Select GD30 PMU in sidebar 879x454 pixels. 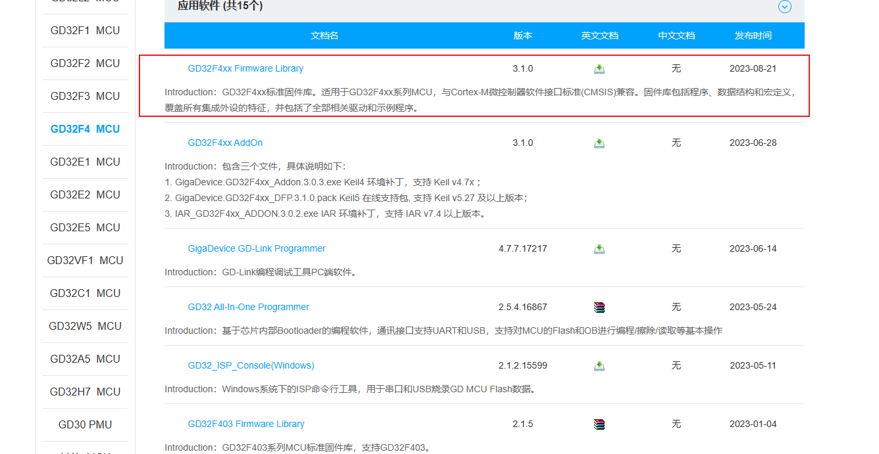86,424
